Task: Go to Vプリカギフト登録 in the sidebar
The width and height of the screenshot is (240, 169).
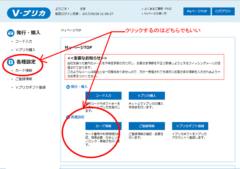Action: click(30, 87)
